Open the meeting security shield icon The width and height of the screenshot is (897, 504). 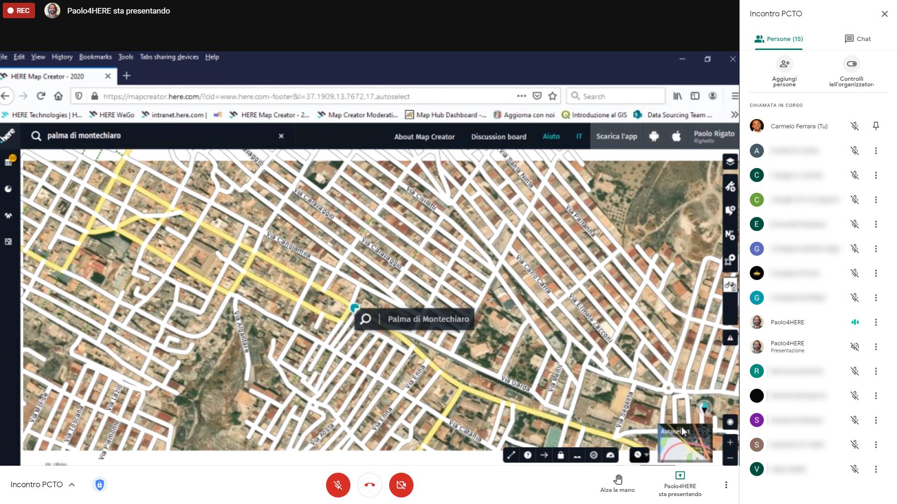coord(100,485)
